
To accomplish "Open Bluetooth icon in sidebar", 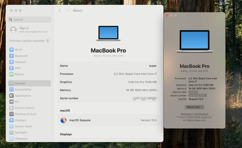I will pos(11,56).
